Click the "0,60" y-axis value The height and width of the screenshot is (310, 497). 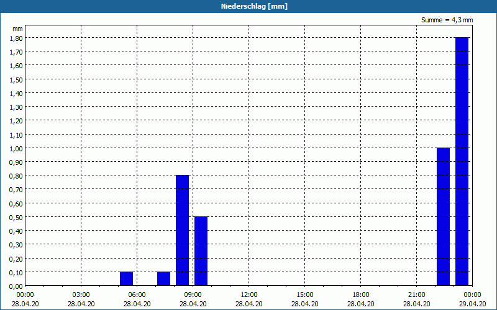coord(16,203)
